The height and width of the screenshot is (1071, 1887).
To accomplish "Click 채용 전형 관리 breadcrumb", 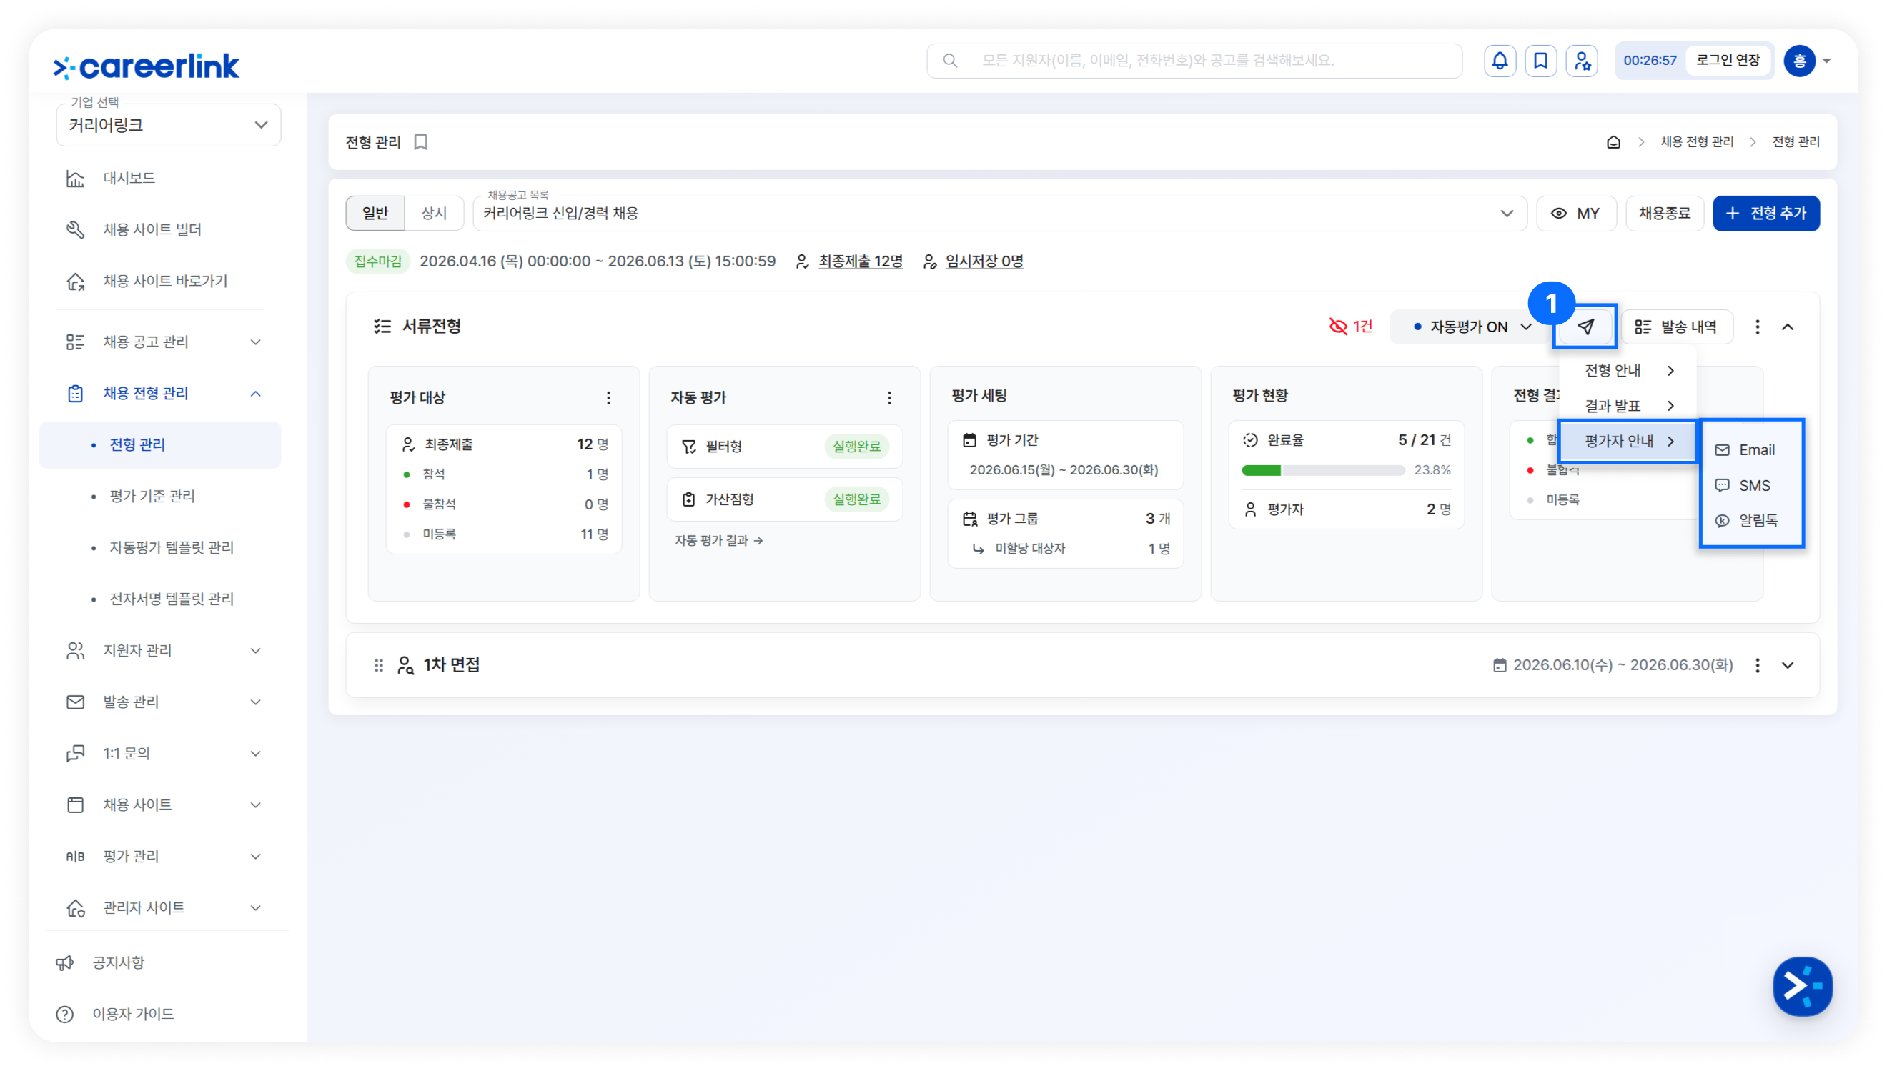I will [x=1696, y=142].
